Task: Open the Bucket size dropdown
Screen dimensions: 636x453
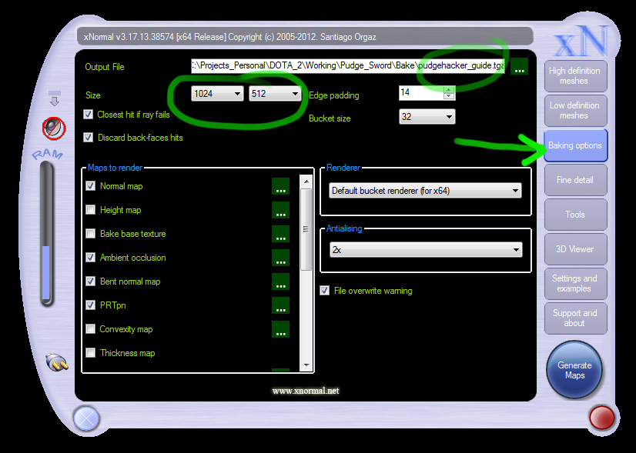Action: [427, 117]
